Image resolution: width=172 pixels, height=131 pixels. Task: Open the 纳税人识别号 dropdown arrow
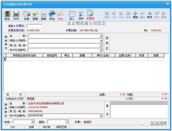(x=101, y=40)
